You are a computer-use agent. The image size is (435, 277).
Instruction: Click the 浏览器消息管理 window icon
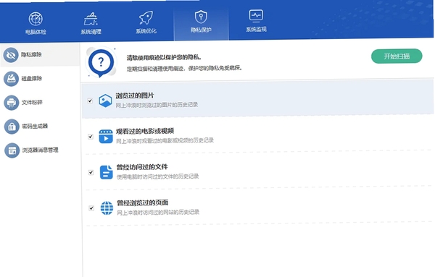pyautogui.click(x=12, y=150)
